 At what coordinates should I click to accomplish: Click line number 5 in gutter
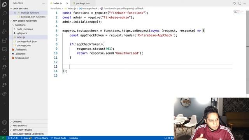[x=56, y=31]
